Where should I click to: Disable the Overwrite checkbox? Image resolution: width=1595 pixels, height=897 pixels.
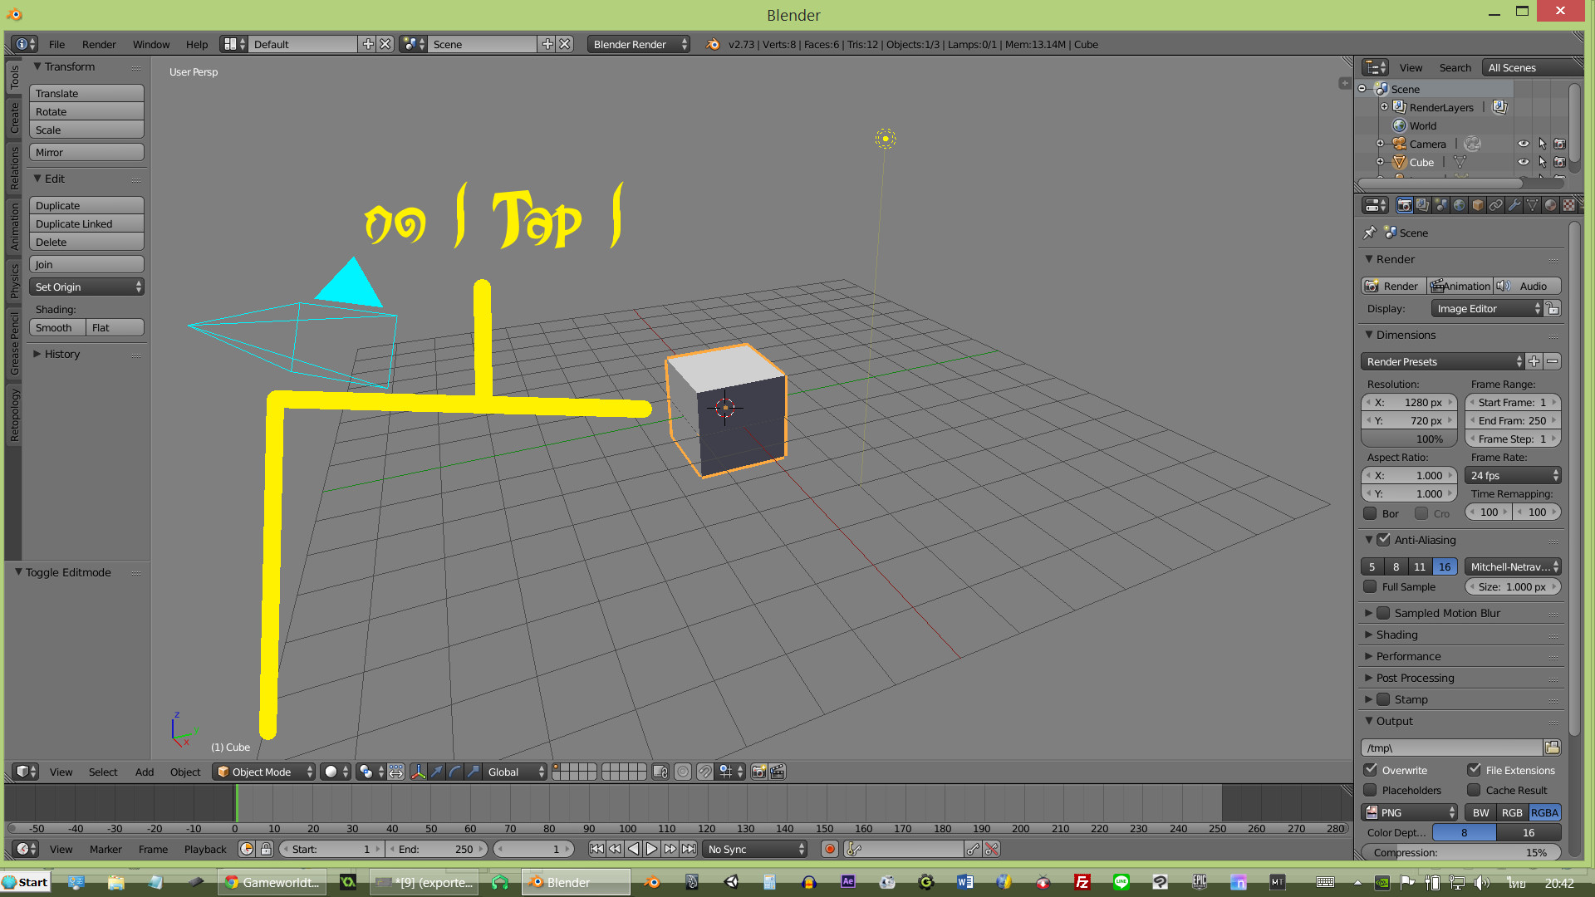1371,770
